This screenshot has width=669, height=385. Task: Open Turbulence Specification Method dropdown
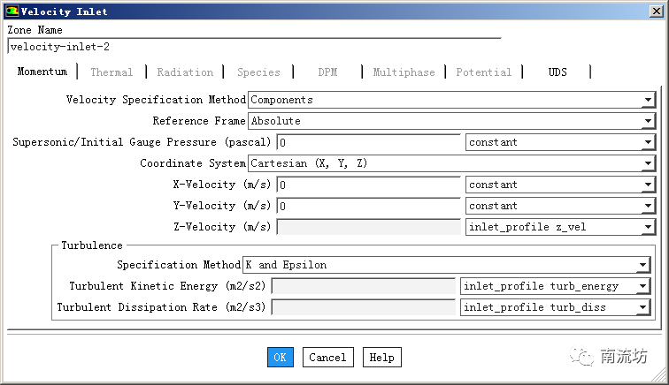[642, 265]
